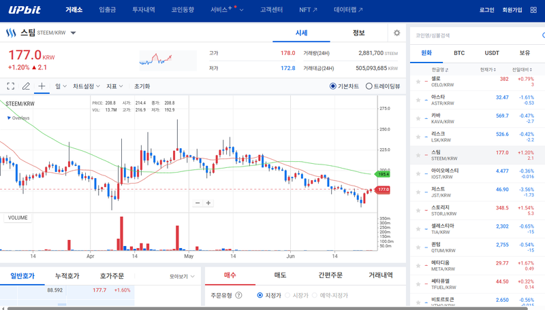The width and height of the screenshot is (545, 310).
Task: Sort coin list by 현재가
Action: click(488, 70)
